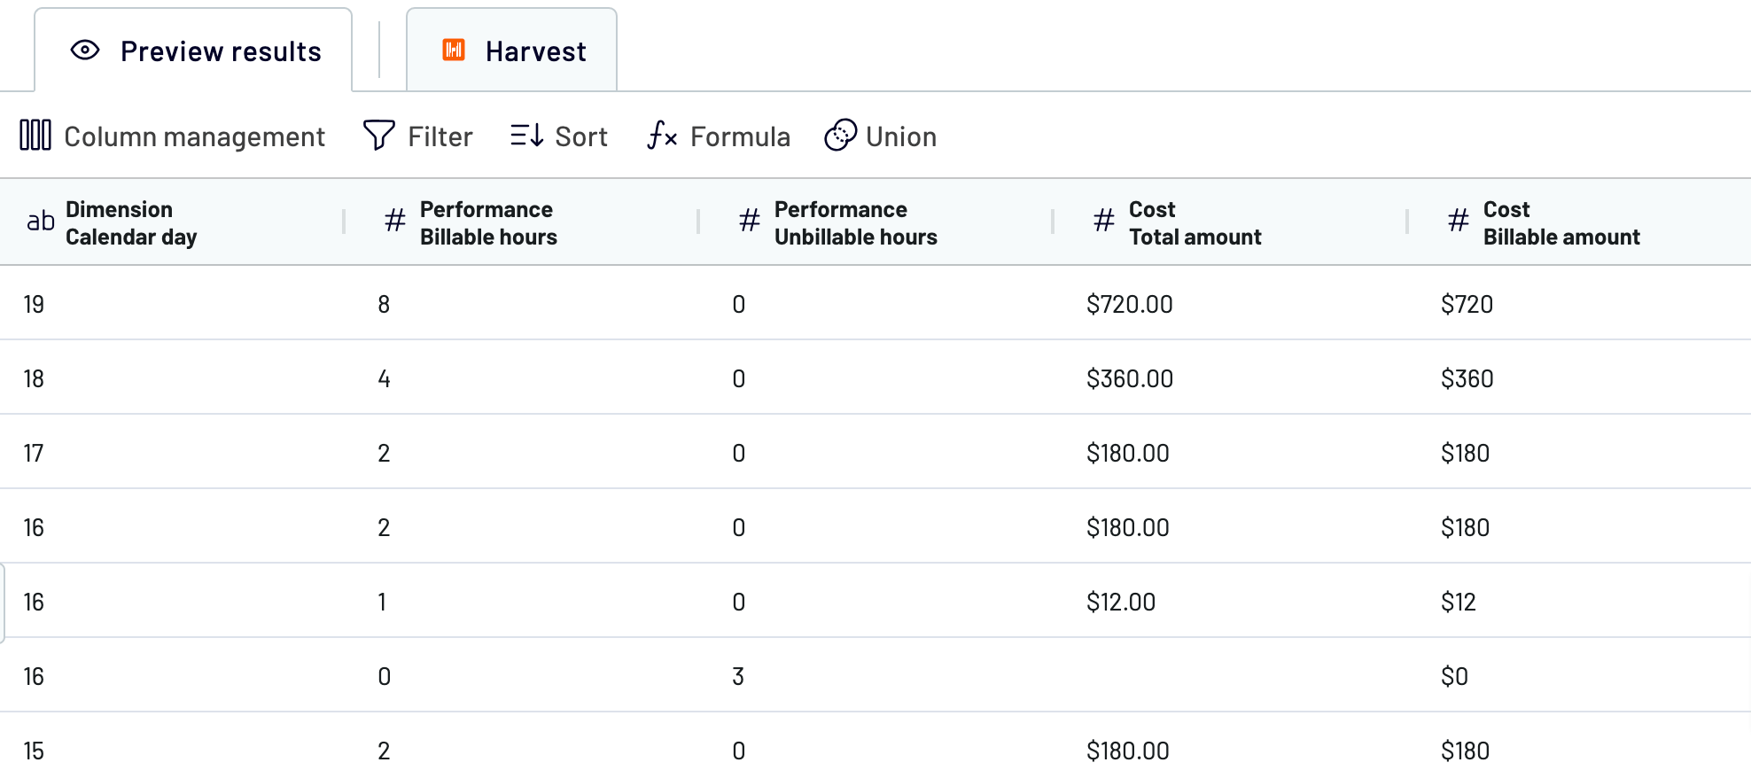Open Column management
This screenshot has height=778, width=1751.
tap(173, 136)
